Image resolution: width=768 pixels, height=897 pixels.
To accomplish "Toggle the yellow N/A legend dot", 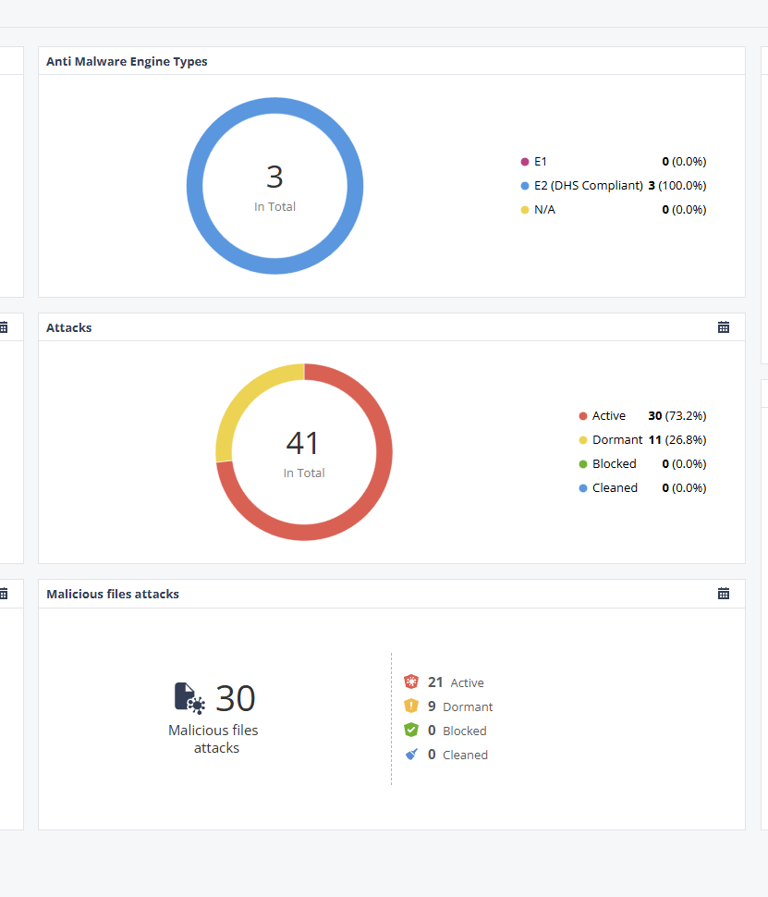I will coord(524,210).
